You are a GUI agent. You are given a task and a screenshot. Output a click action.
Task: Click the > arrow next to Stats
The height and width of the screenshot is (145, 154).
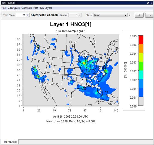129,15
